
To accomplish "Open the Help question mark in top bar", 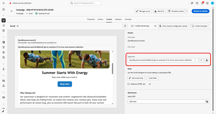I will click(197, 3).
